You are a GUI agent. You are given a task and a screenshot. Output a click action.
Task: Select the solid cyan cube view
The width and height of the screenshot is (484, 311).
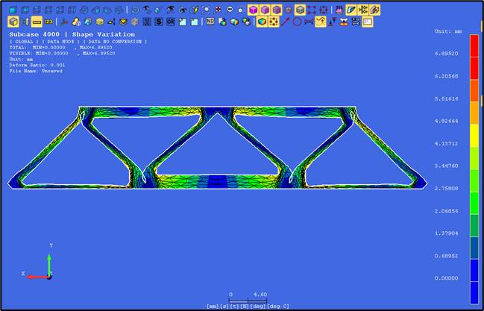[13, 10]
